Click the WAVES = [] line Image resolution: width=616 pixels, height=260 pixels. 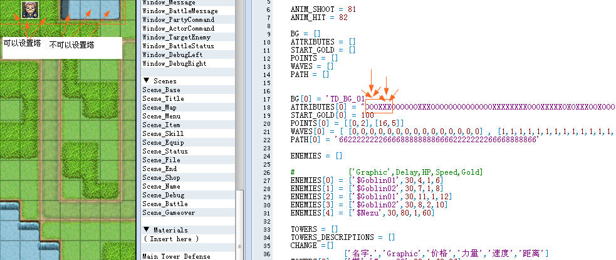[x=312, y=66]
